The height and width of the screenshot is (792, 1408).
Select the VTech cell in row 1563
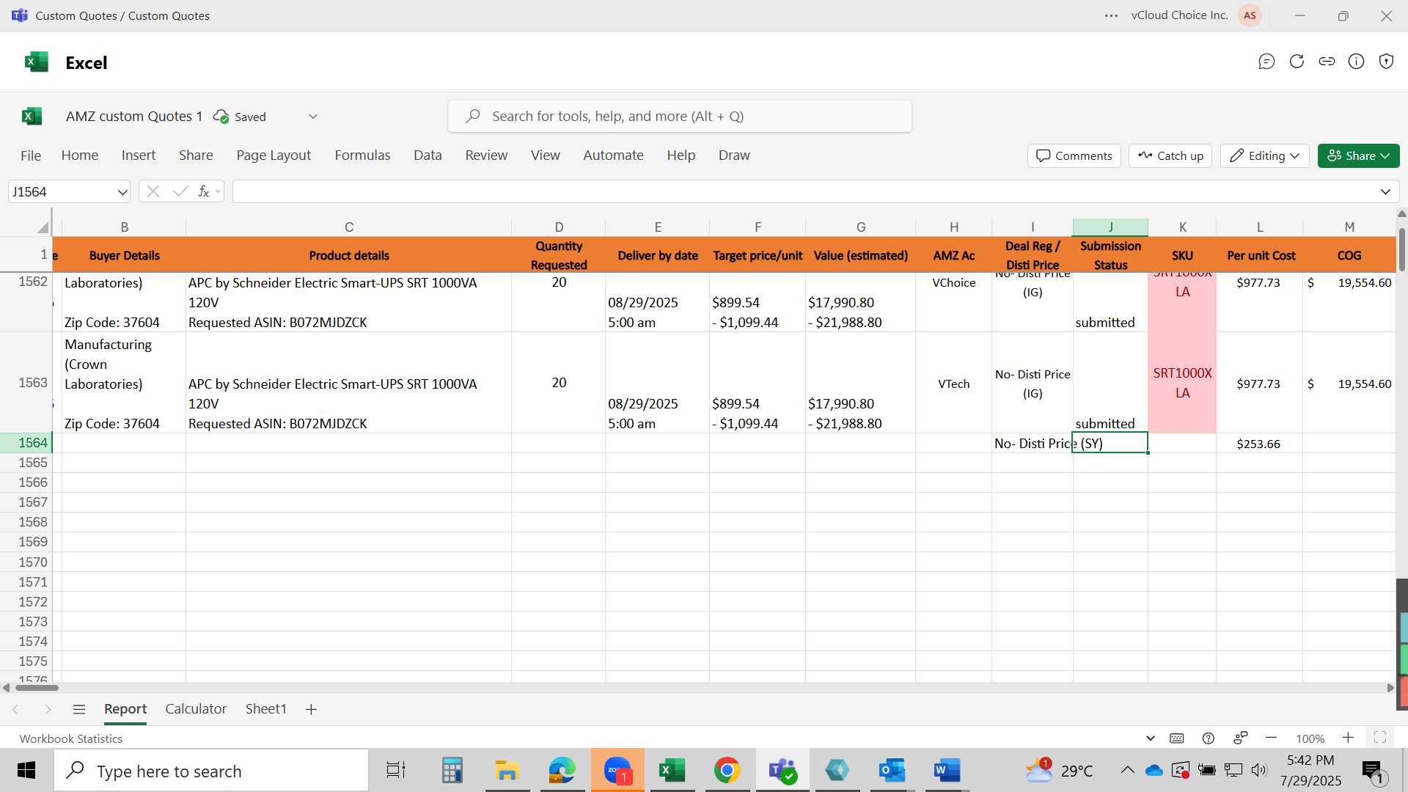[953, 384]
